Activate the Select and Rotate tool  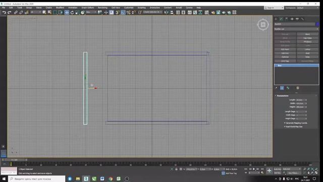(72, 13)
